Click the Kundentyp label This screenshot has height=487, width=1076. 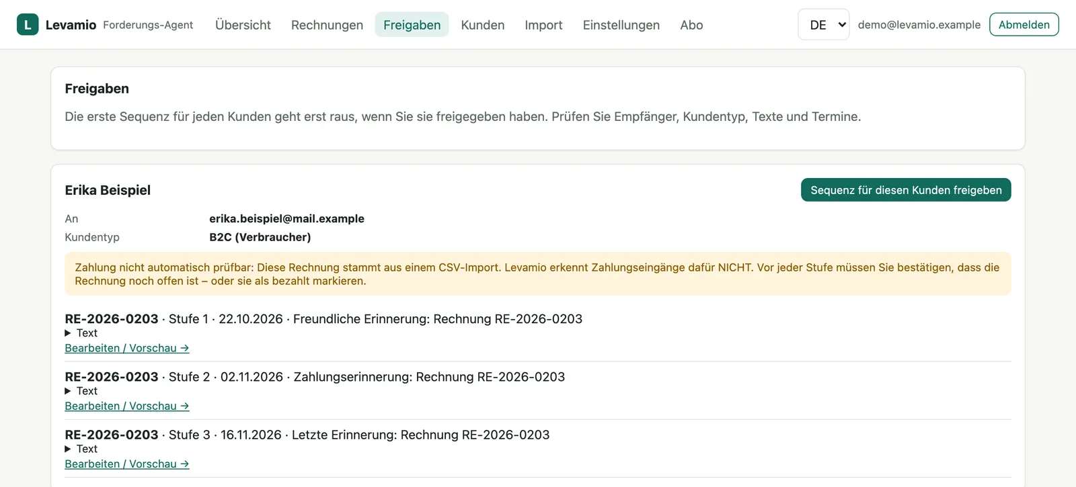pyautogui.click(x=92, y=237)
